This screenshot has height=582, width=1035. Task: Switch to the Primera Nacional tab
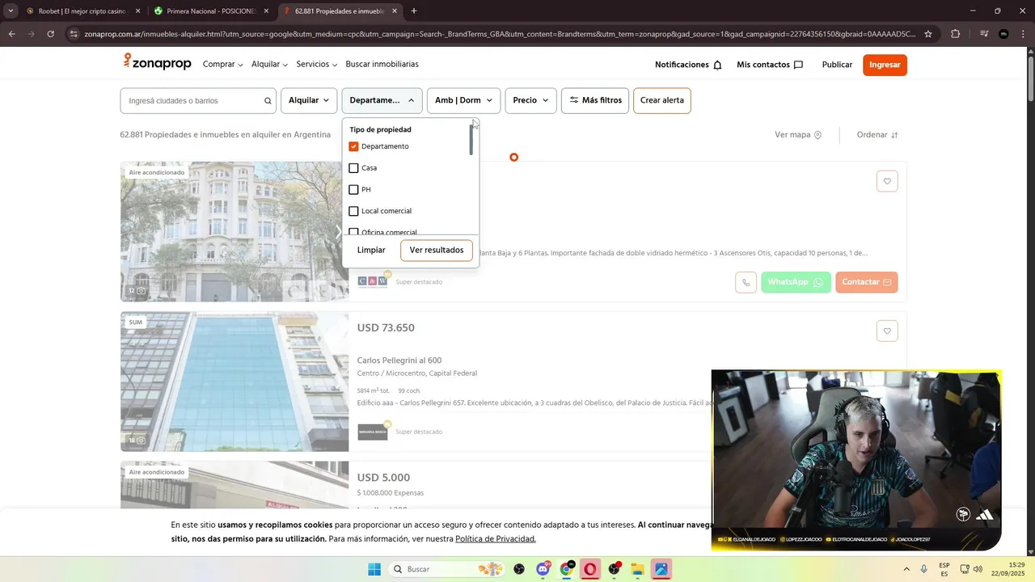click(x=210, y=11)
